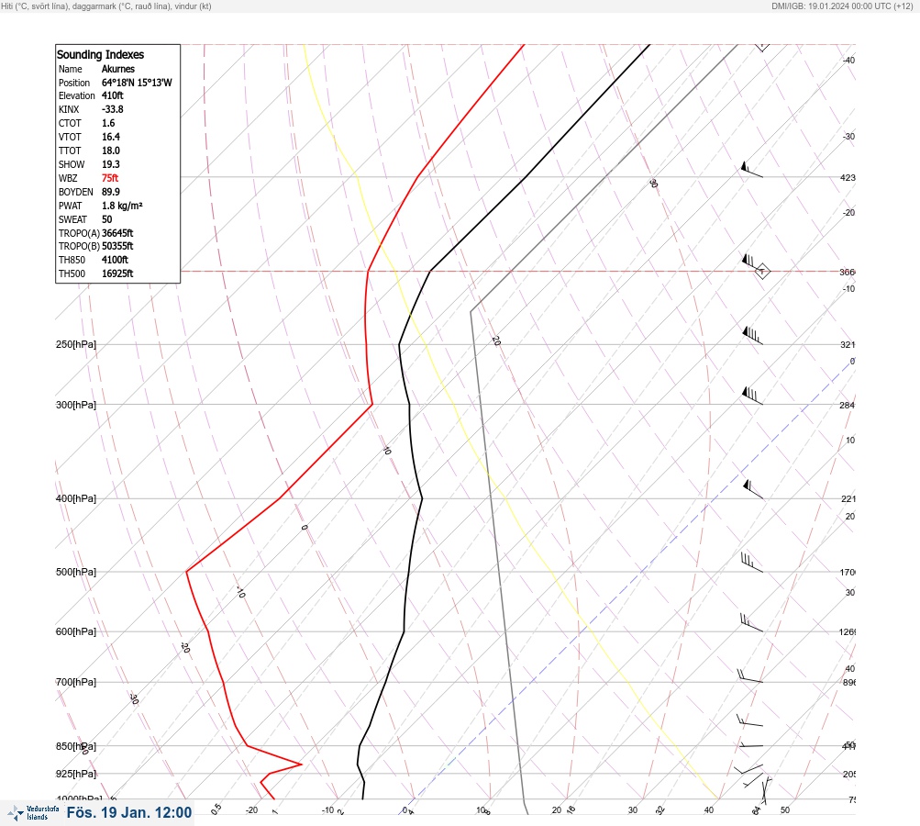The image size is (920, 826).
Task: Click the TH850 value 4100ft
Action: 115,260
